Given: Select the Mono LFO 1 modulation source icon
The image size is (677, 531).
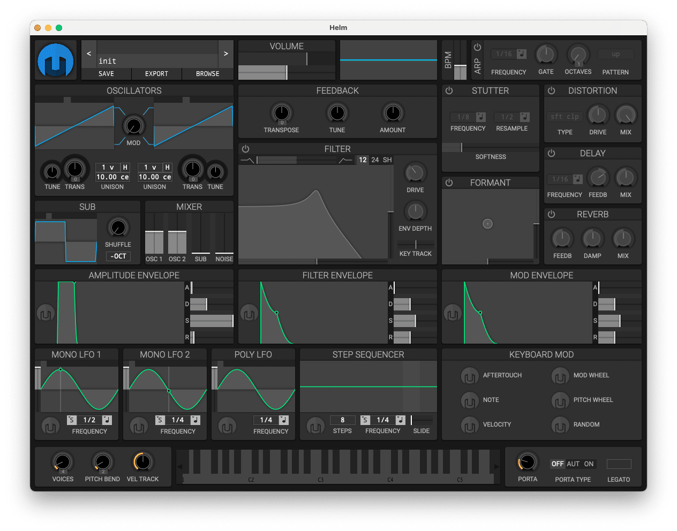Looking at the screenshot, I should (50, 427).
